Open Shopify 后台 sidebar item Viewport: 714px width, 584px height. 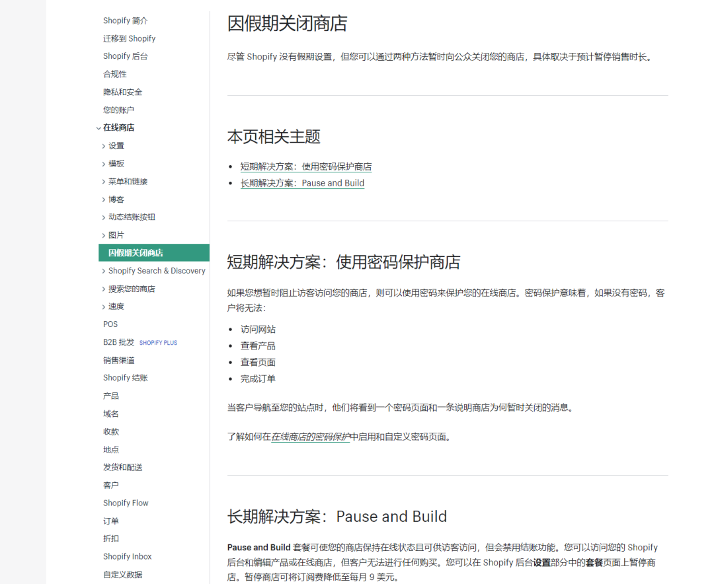coord(125,56)
